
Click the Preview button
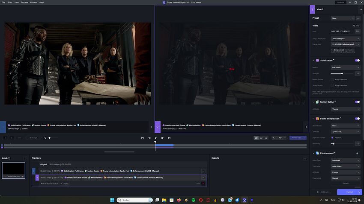coord(298,138)
